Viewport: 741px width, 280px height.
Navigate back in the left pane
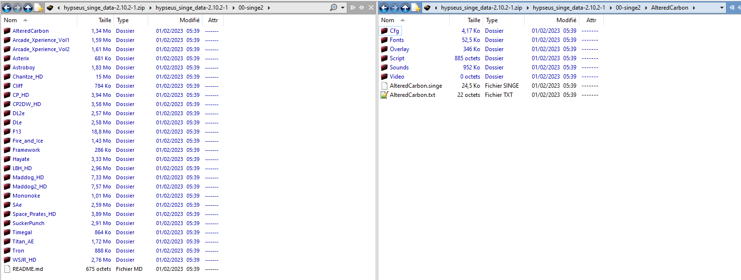7,7
